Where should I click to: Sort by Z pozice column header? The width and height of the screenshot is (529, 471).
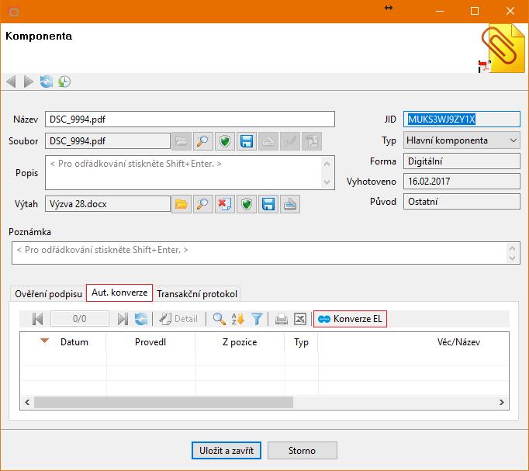[x=240, y=342]
